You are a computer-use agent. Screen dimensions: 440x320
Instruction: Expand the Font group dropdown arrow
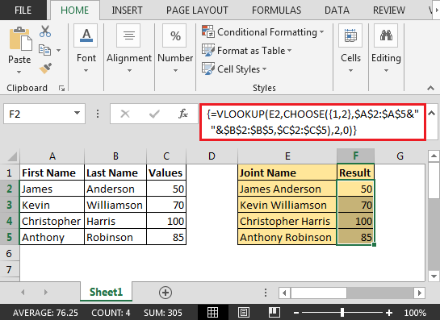[x=86, y=70]
